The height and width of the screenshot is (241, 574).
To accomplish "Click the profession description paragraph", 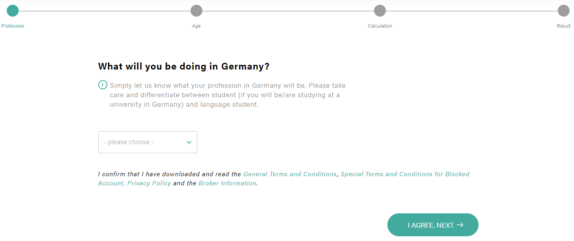I will click(228, 95).
